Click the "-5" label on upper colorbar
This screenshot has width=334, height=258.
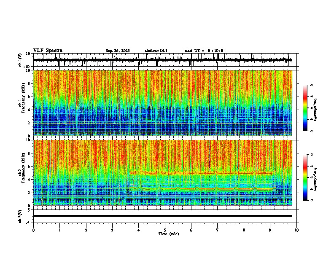pos(311,108)
